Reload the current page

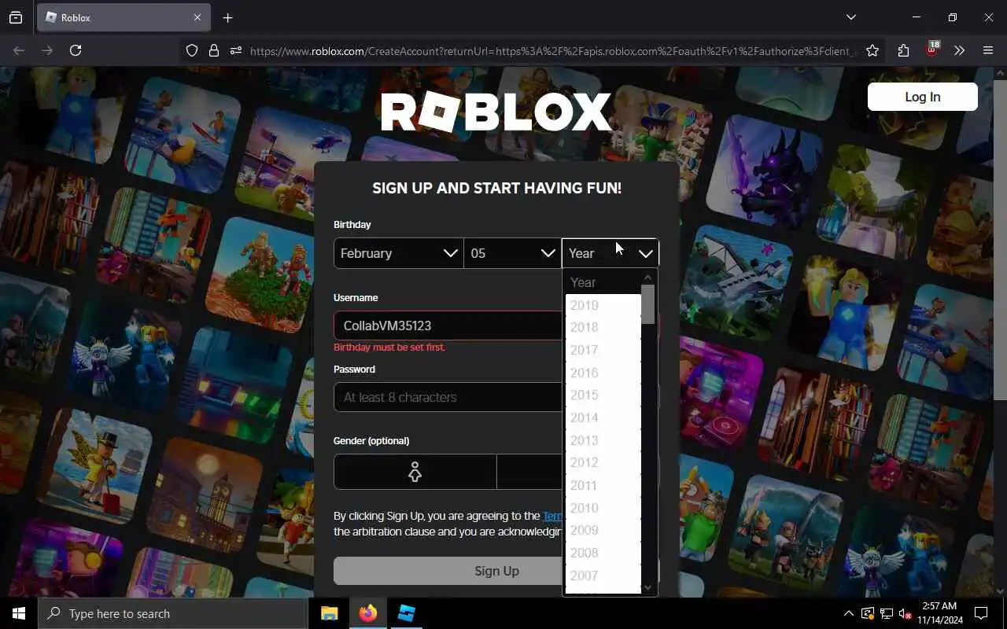[x=76, y=50]
